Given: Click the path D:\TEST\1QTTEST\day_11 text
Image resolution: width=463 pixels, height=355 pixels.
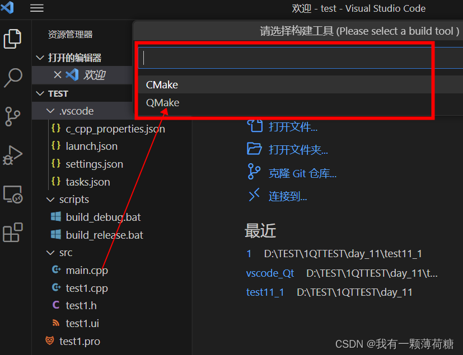Looking at the screenshot, I should (x=354, y=292).
